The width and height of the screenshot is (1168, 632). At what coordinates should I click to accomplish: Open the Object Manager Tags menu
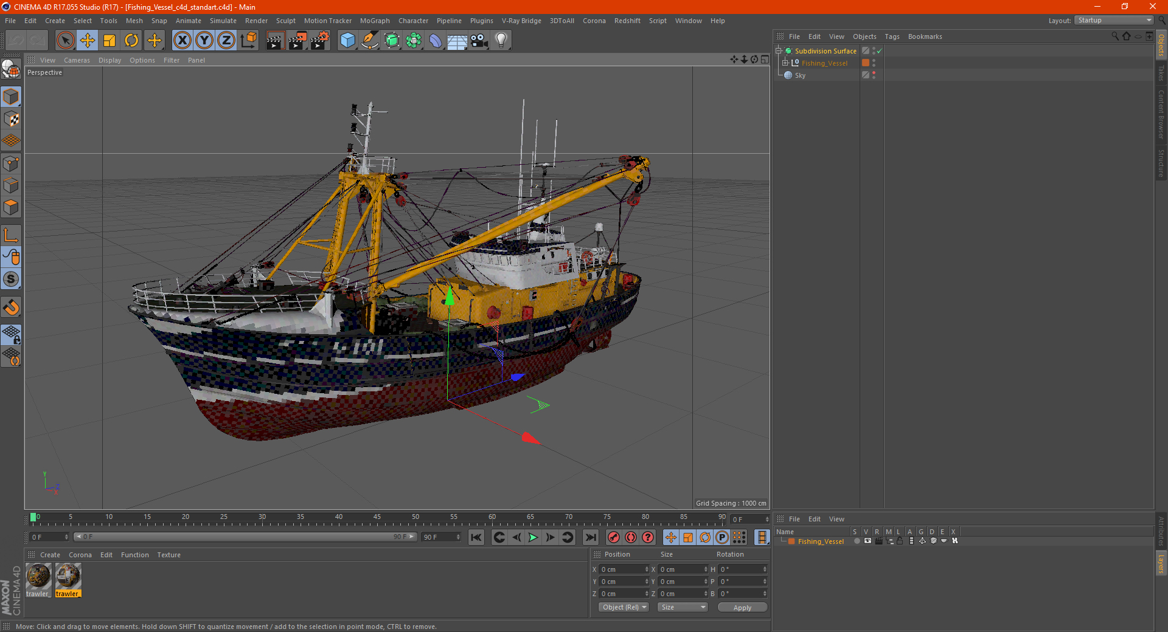tap(892, 36)
